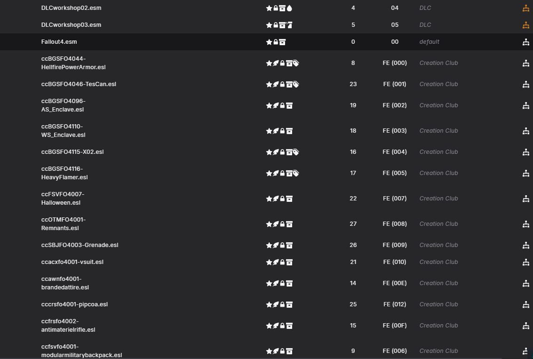This screenshot has height=359, width=533.
Task: Click the orange dependency icon for DLCworkshop03.esm
Action: (x=526, y=25)
